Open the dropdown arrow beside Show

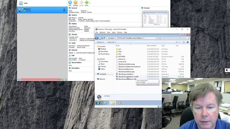click(90, 3)
